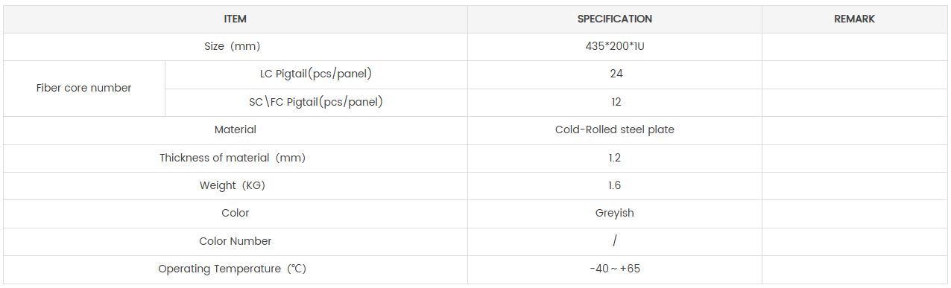Select the value 24 for LC Pigtail
This screenshot has width=951, height=288.
coord(616,74)
